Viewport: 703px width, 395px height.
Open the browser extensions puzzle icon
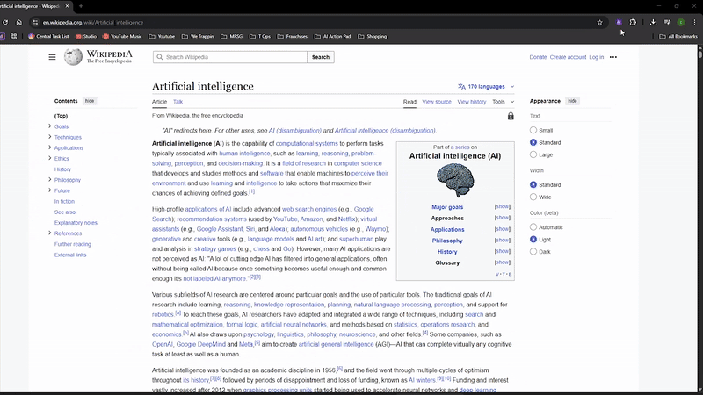(632, 22)
